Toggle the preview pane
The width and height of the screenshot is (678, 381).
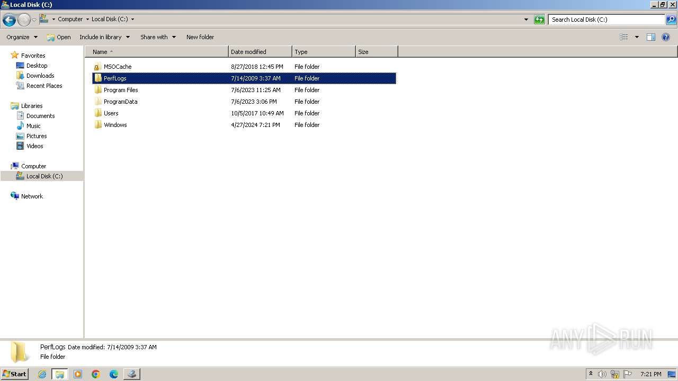(651, 37)
